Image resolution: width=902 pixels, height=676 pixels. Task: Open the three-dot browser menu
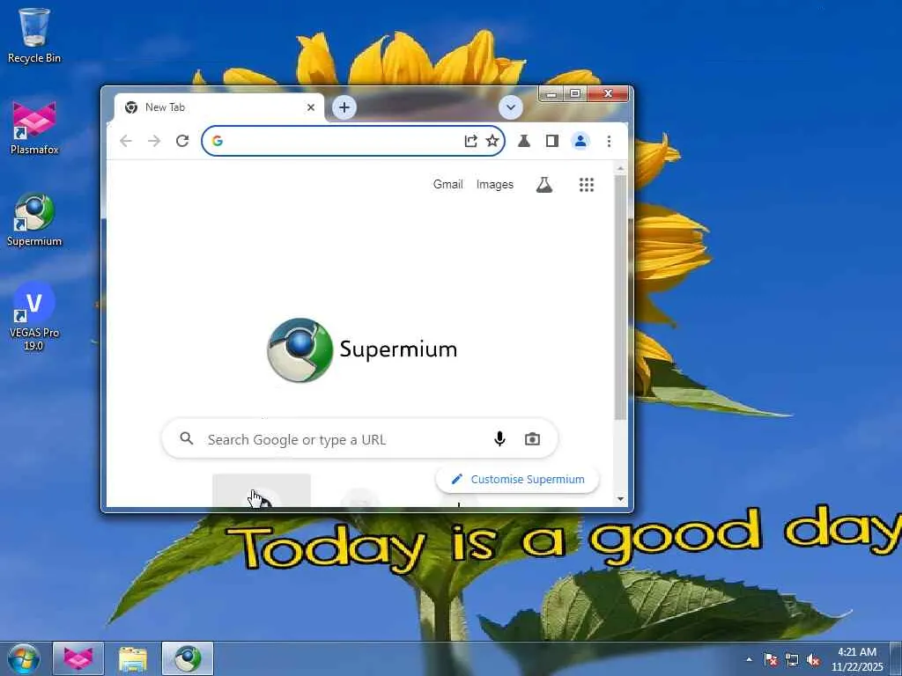click(x=609, y=141)
